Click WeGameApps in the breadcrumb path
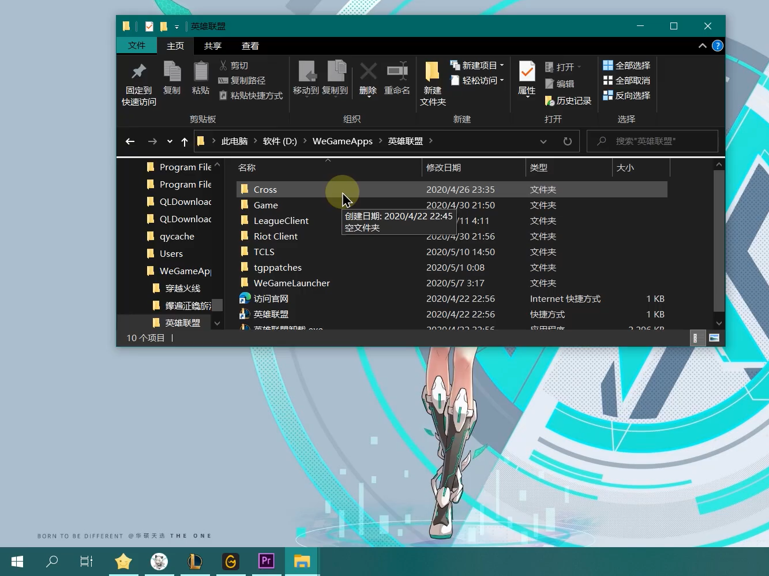The height and width of the screenshot is (576, 769). [x=342, y=141]
